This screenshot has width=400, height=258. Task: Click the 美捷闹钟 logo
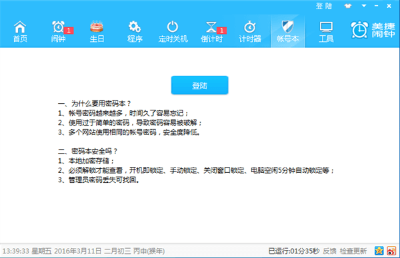(x=373, y=30)
